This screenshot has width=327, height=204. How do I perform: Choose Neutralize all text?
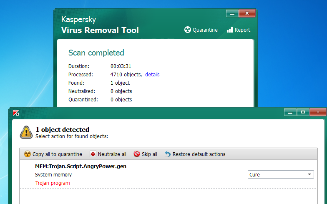[112, 154]
